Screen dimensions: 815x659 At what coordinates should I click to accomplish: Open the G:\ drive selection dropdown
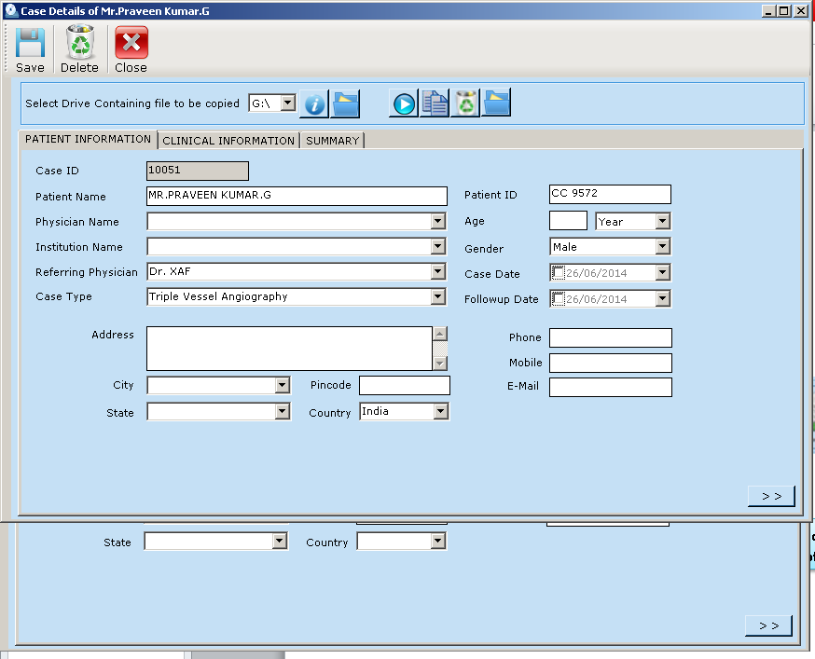287,103
